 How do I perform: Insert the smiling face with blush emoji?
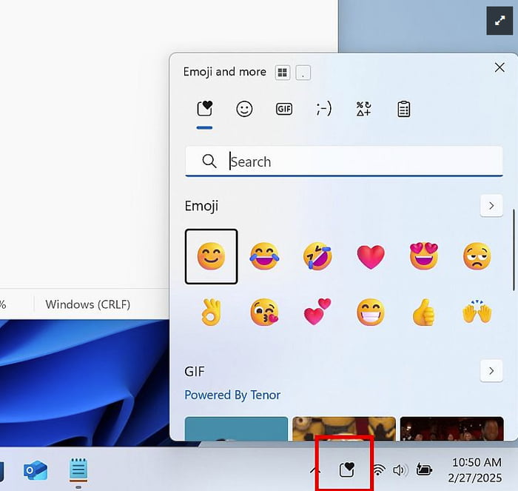[x=211, y=256]
